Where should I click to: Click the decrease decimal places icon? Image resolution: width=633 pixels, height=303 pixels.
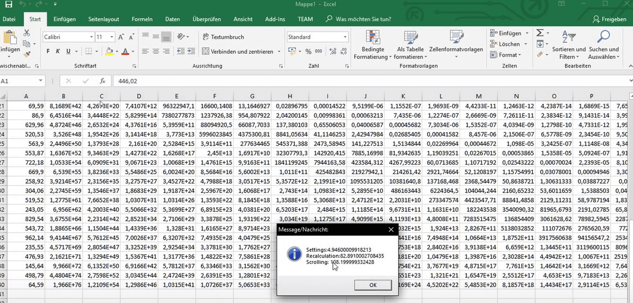coord(342,51)
